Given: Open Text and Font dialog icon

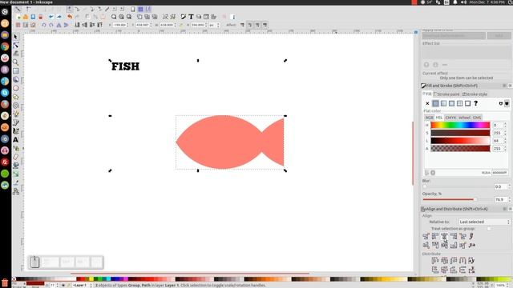Looking at the screenshot, I should [191, 17].
